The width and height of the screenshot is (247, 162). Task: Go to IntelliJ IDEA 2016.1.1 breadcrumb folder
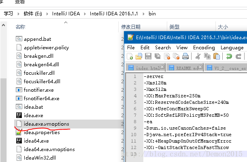114,14
